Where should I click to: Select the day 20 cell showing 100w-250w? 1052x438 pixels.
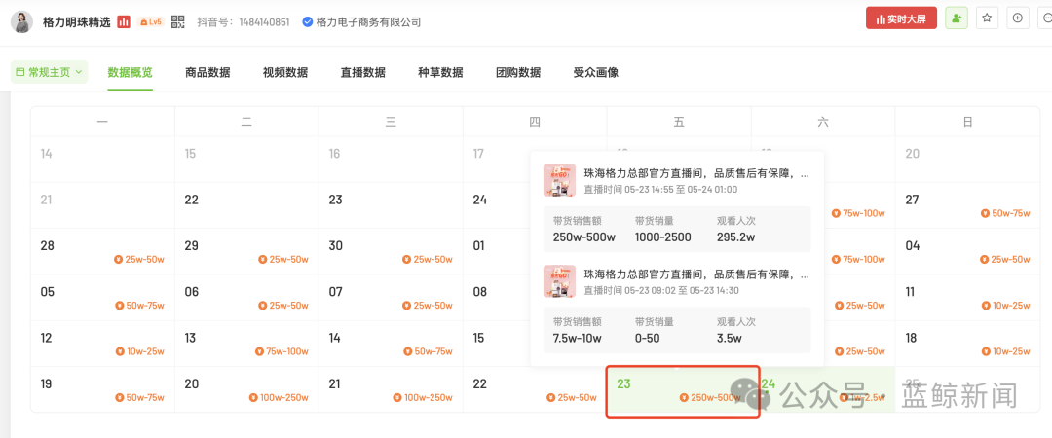tap(246, 389)
